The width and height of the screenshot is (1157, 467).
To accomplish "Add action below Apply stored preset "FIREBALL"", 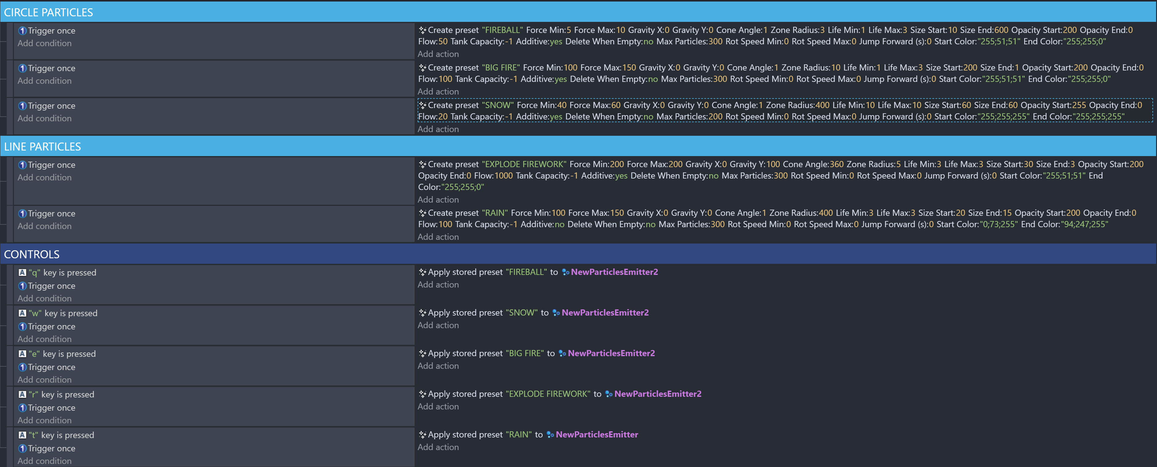I will 438,285.
